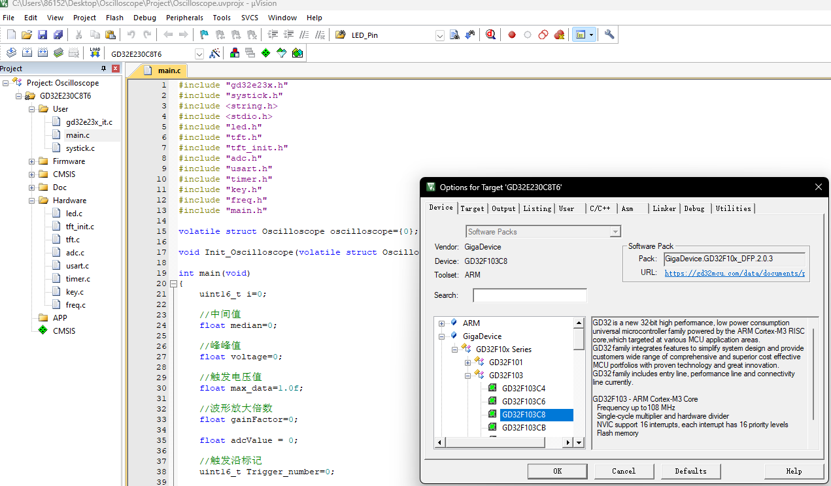Toggle bookmark using the flag icon

tap(204, 35)
